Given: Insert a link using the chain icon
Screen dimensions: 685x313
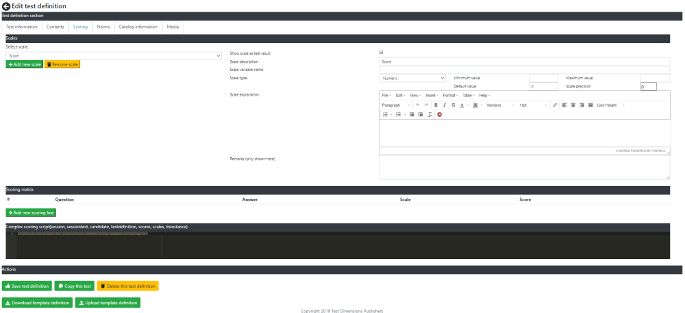Looking at the screenshot, I should (555, 105).
